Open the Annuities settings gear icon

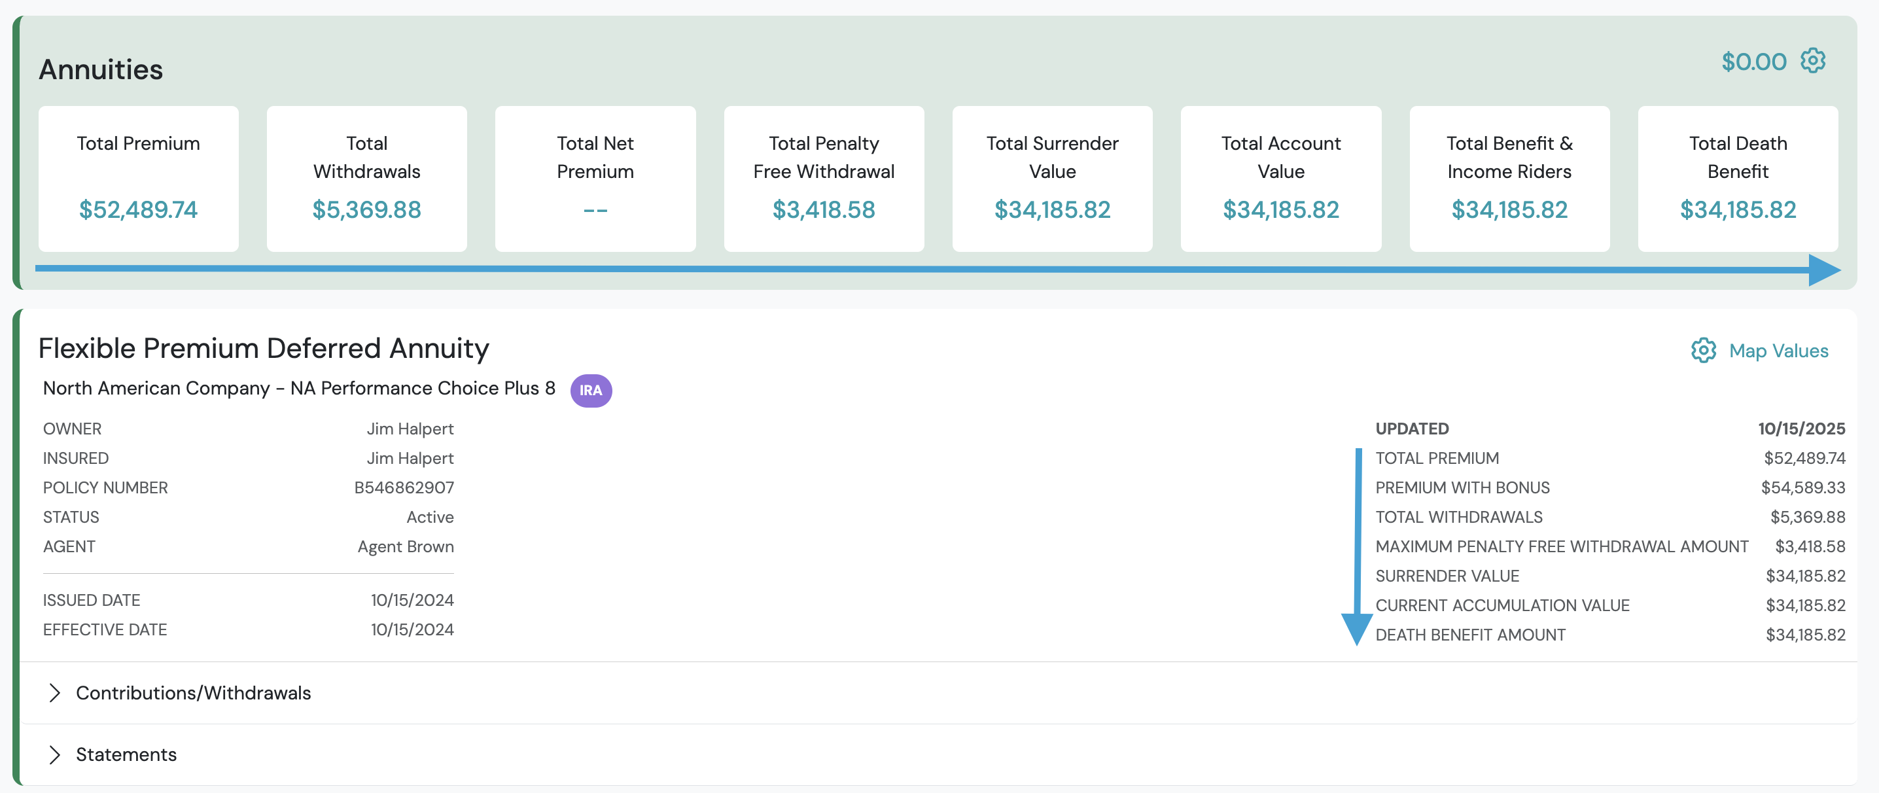(1813, 61)
